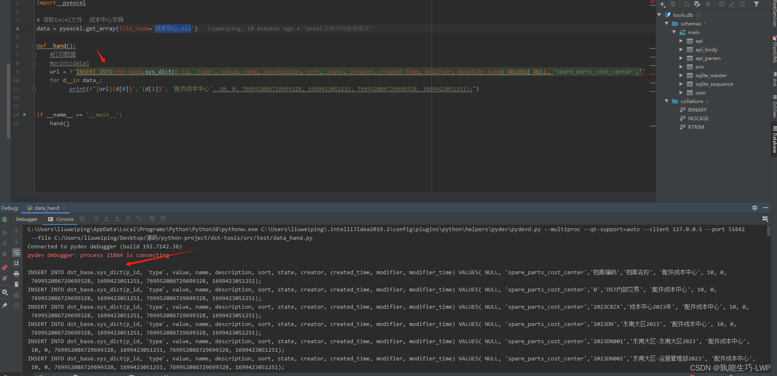Click the New data source plus icon
Screen dimensions: 777x376
[663, 5]
